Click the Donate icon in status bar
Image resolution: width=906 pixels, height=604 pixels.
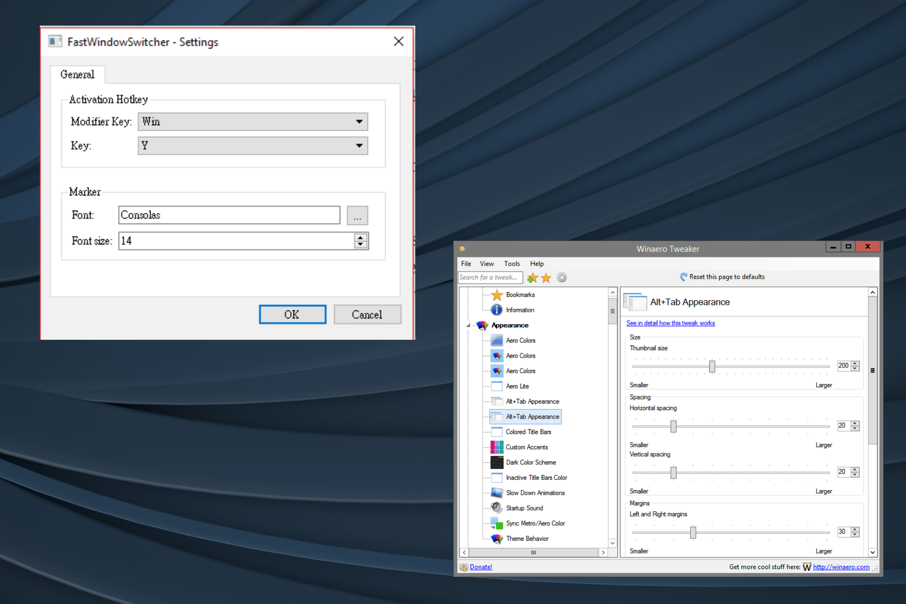tap(464, 567)
